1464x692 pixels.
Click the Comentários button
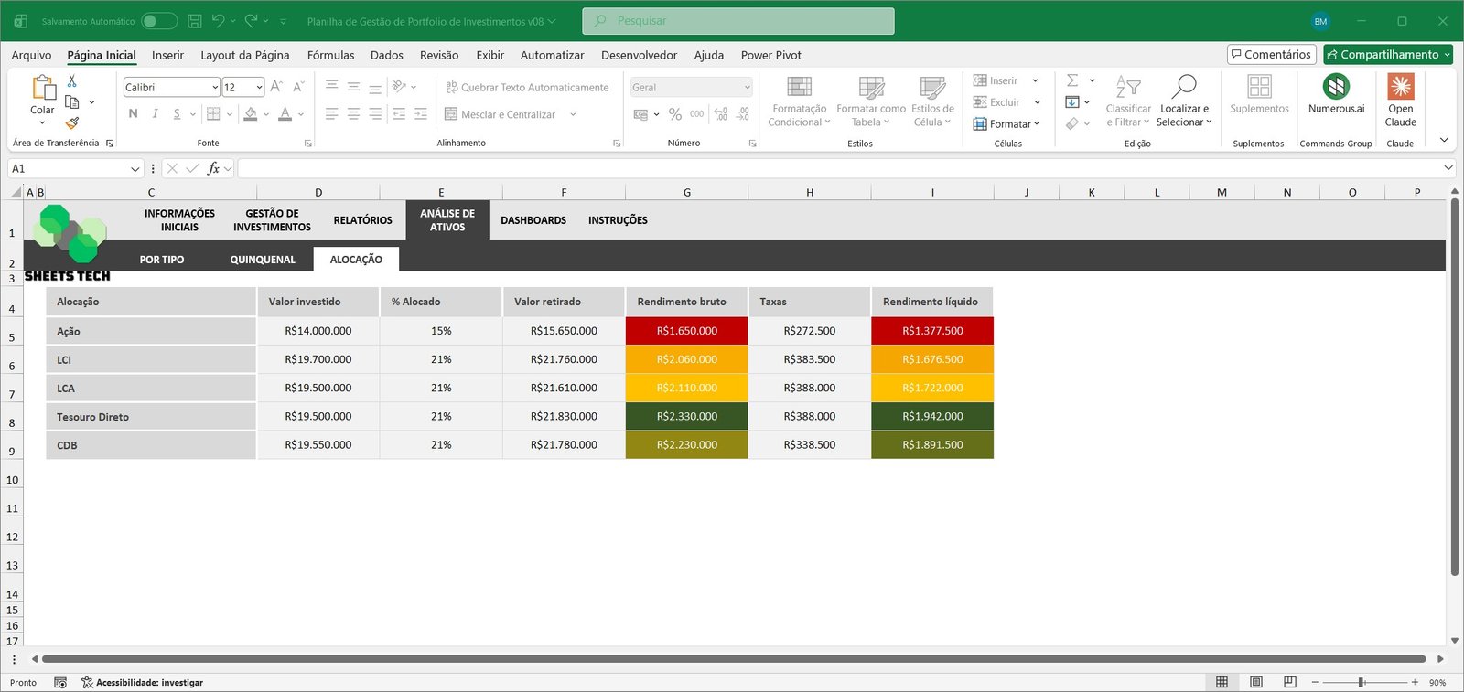click(x=1271, y=55)
